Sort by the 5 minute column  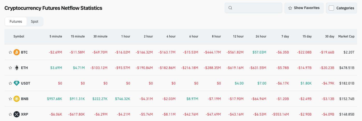pyautogui.click(x=56, y=36)
